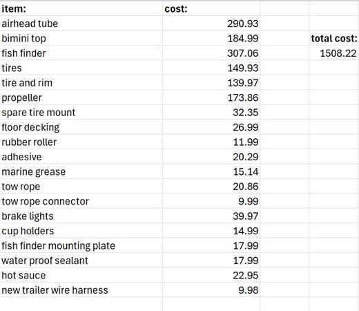This screenshot has height=311, width=359.
Task: Click the 'tow rope connector' cell
Action: pos(81,201)
